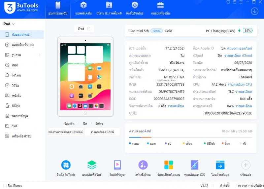Open the device verification report button
This screenshot has height=189, width=264.
[65, 132]
